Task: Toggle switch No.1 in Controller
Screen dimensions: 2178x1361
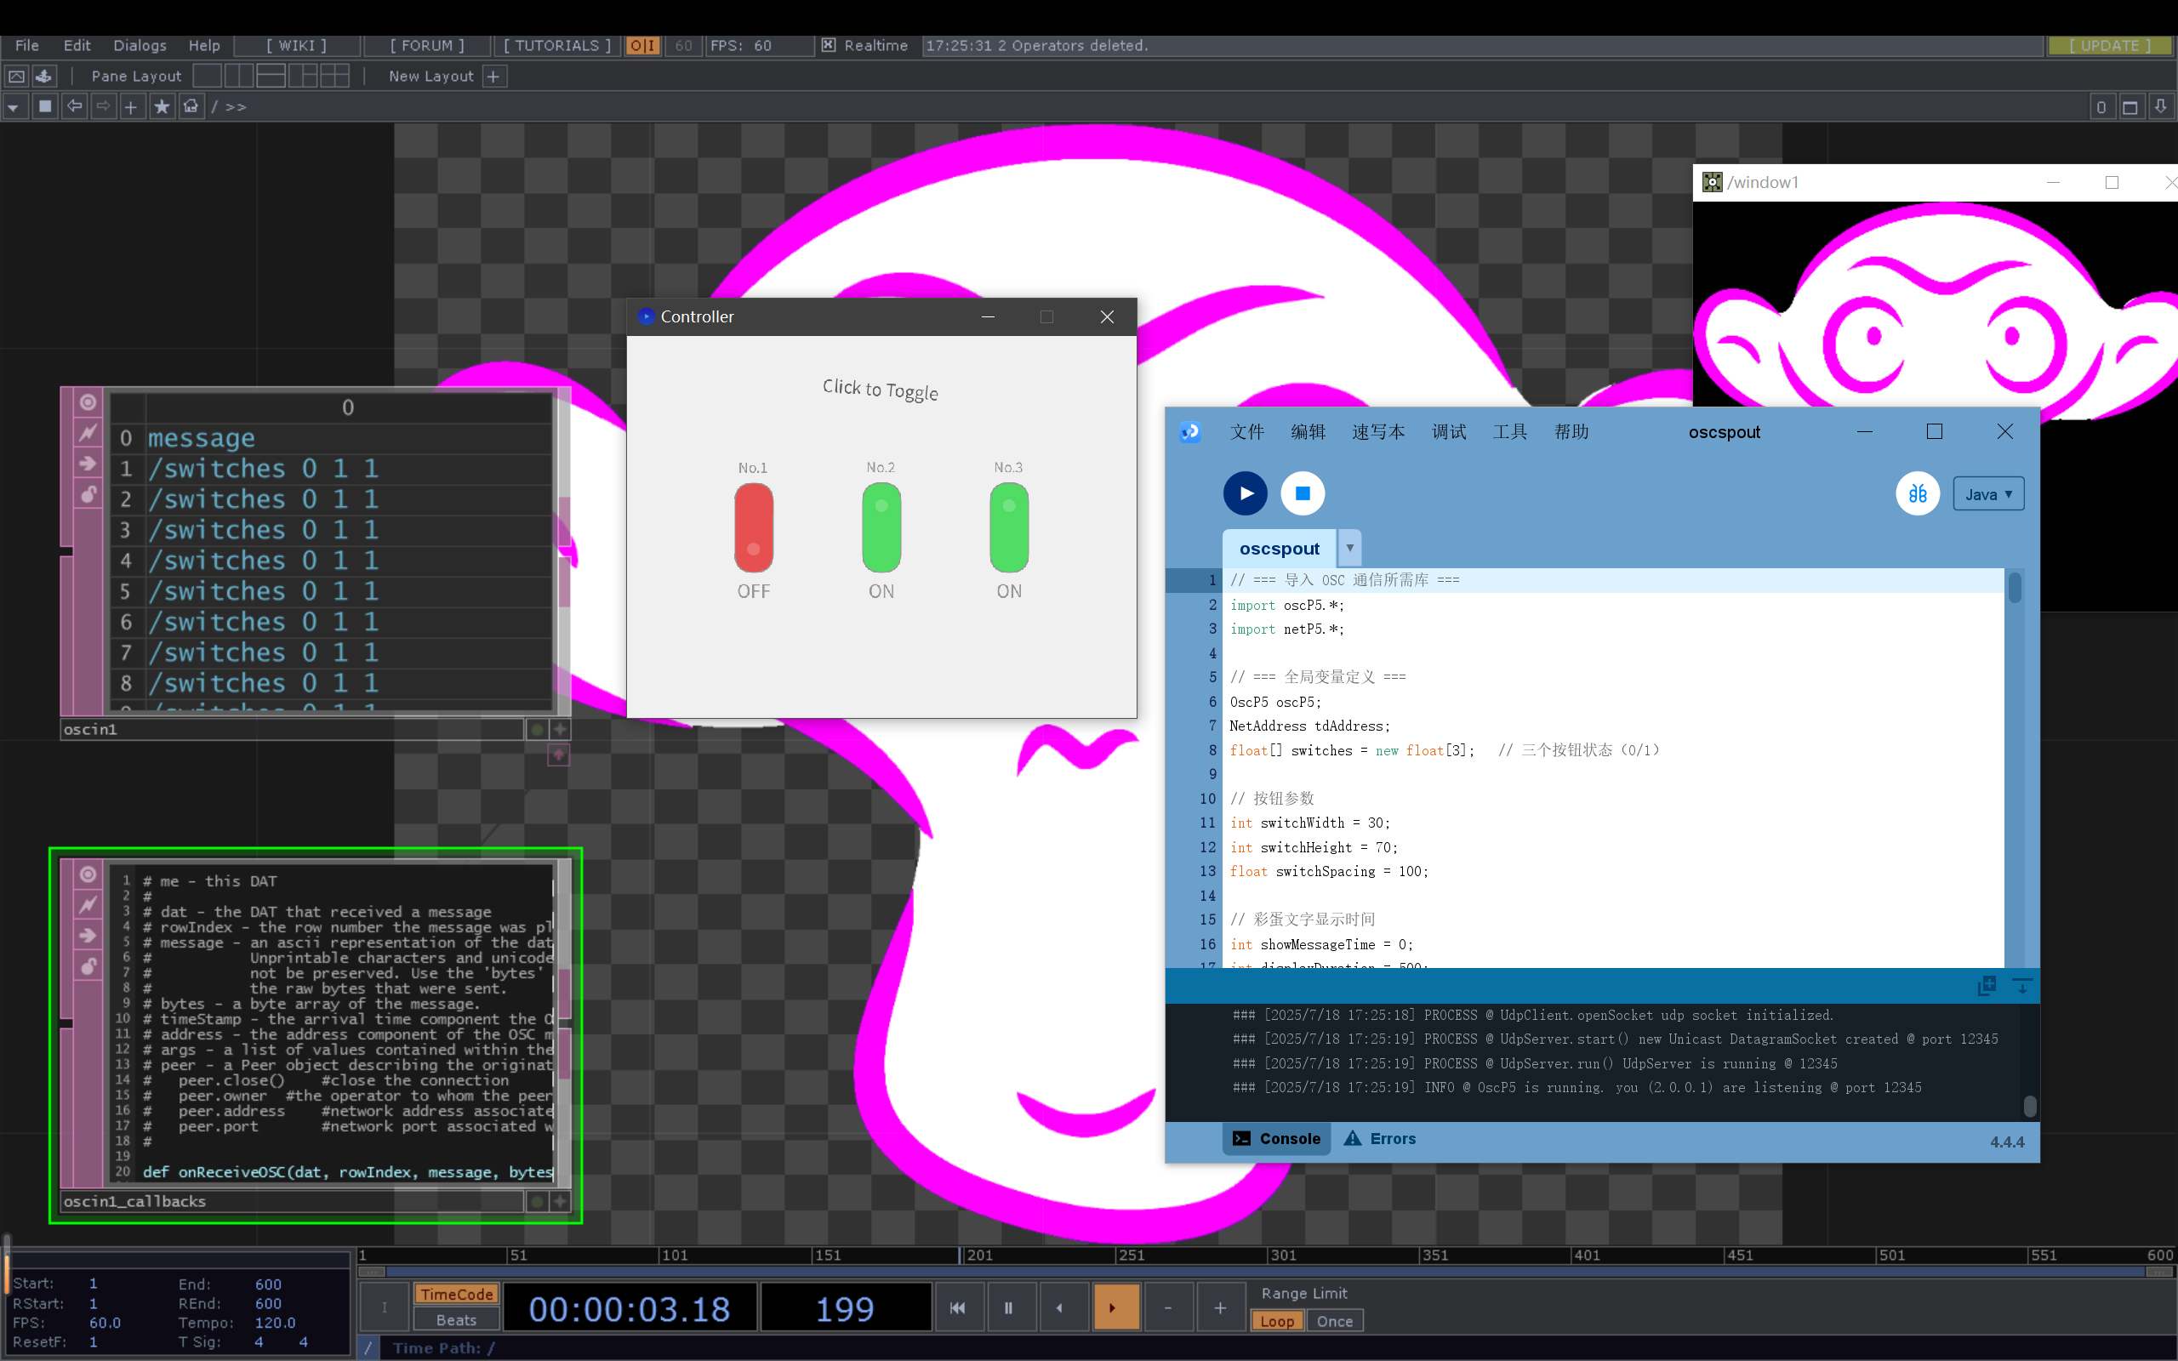Action: click(753, 527)
